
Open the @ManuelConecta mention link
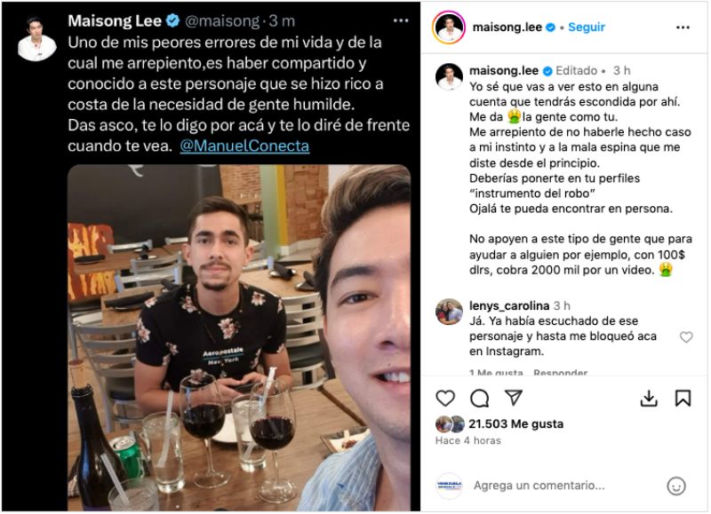click(244, 146)
